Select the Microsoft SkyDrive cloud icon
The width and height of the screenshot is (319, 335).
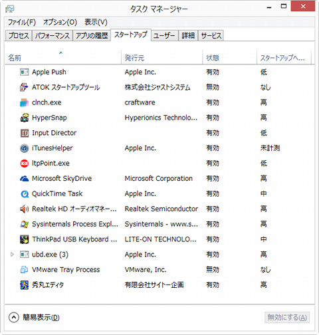pyautogui.click(x=25, y=179)
